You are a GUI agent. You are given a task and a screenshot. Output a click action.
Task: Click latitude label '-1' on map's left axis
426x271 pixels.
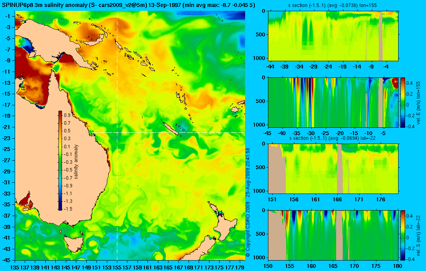(7, 16)
